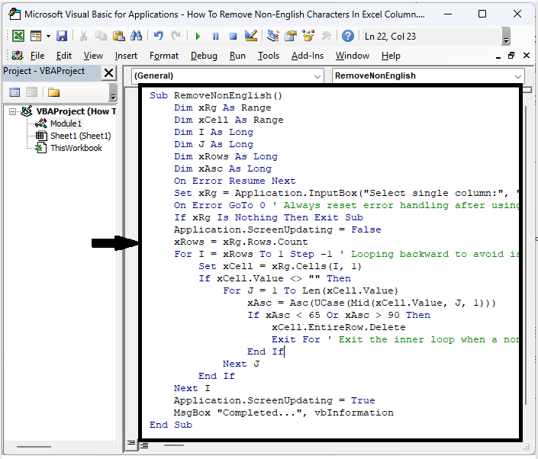Click Project pane toolbar overflow arrow
Image resolution: width=538 pixels, height=459 pixels.
point(113,93)
